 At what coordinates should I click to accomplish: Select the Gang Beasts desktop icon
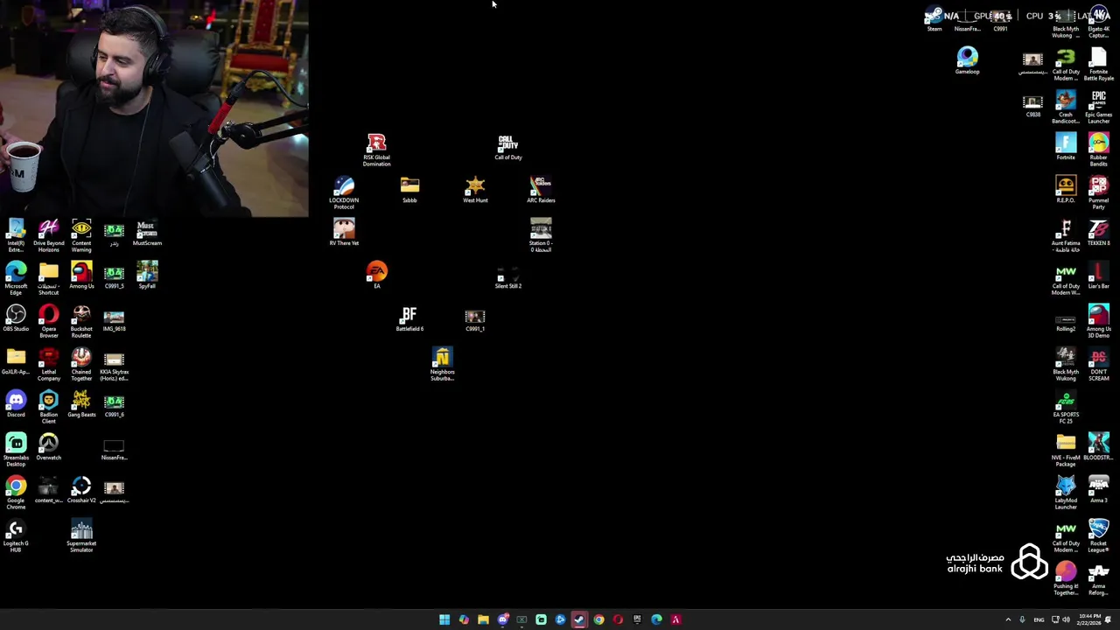coord(81,404)
